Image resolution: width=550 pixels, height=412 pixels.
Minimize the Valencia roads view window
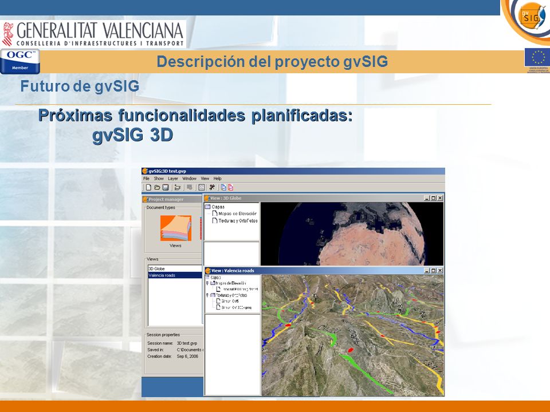427,271
